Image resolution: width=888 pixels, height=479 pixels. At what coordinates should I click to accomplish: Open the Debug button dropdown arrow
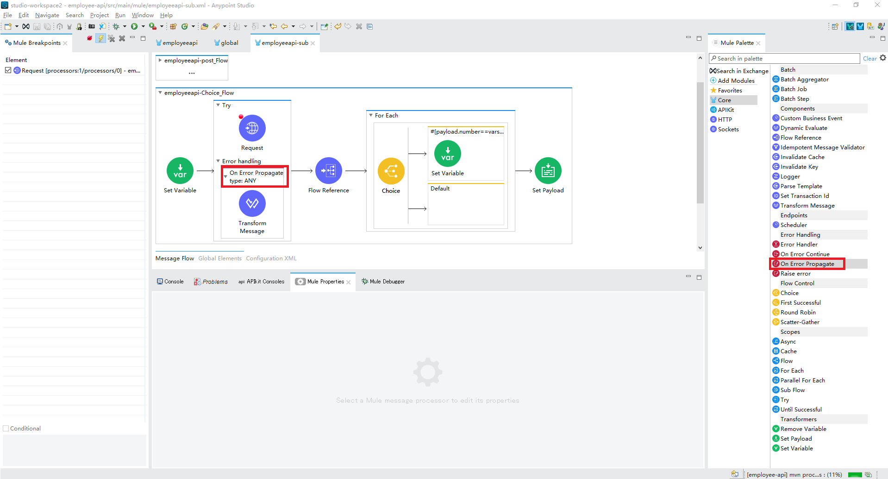coord(125,26)
